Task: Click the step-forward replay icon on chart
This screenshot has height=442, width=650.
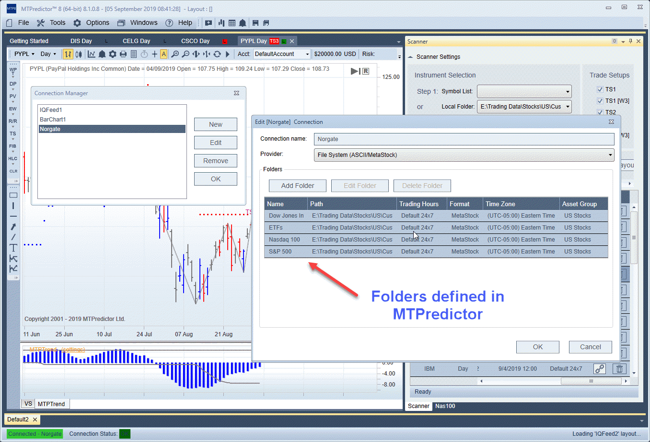Action: coord(355,71)
